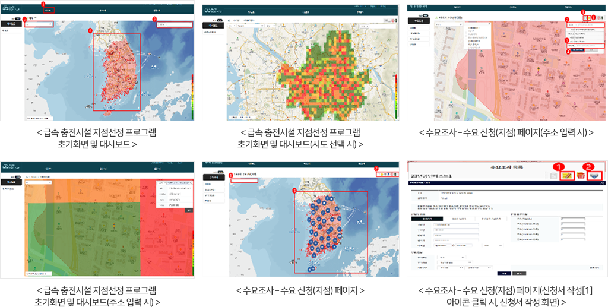
Task: Select the highlighted top navigation tab marked 1
Action: pyautogui.click(x=49, y=11)
